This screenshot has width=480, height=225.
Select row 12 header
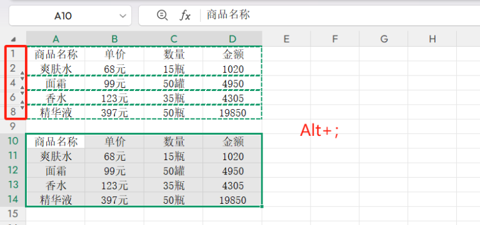pos(13,170)
